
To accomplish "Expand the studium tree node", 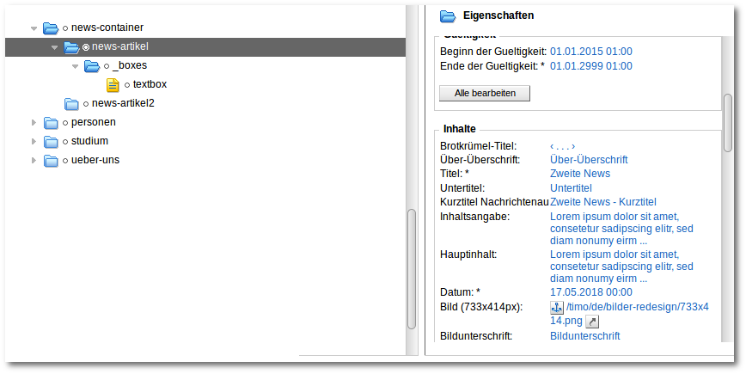I will pos(34,141).
